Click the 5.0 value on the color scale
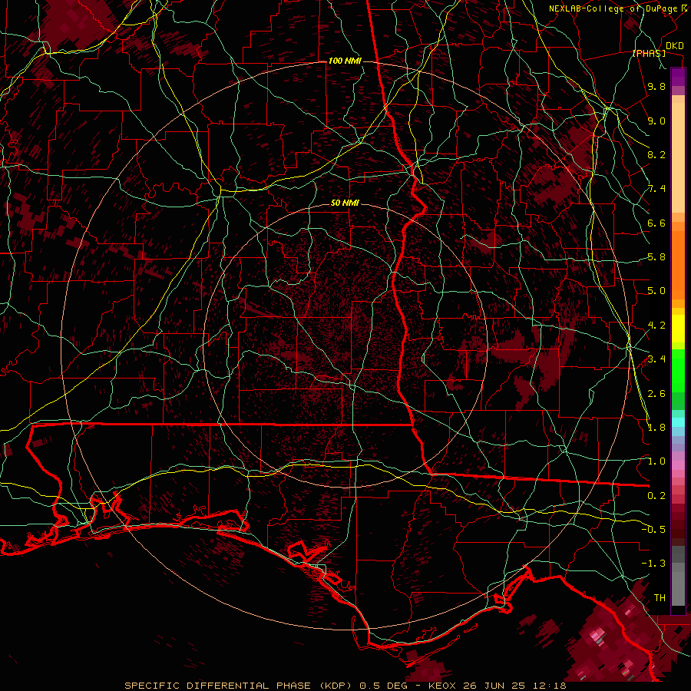Screen dimensions: 691x691 click(656, 291)
